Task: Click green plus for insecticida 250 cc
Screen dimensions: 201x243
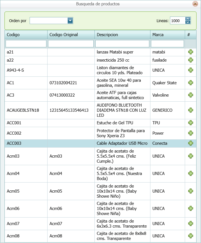Action: [x=191, y=60]
